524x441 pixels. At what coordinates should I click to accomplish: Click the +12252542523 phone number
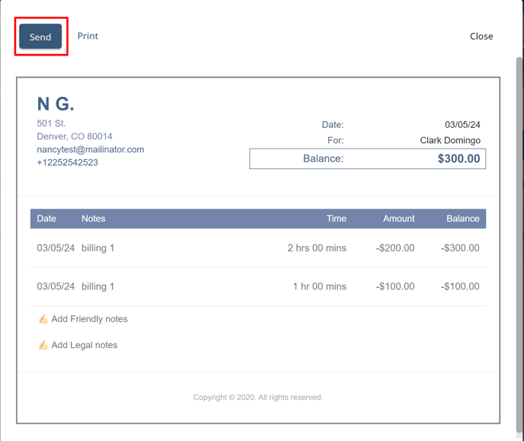pyautogui.click(x=68, y=162)
